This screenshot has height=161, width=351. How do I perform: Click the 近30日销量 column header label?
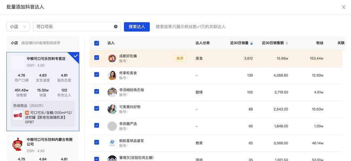click(x=239, y=43)
